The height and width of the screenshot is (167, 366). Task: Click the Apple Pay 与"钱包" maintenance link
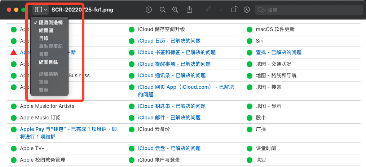point(68,129)
